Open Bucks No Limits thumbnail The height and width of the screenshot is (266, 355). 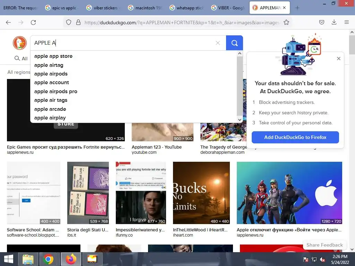[201, 193]
